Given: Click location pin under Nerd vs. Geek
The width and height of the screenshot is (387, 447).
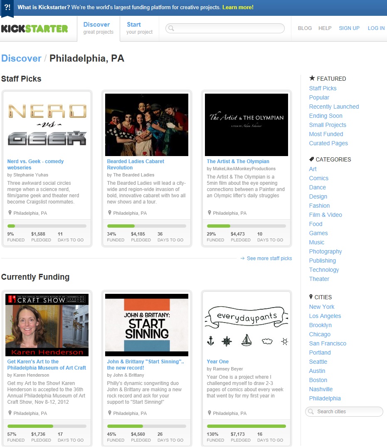Looking at the screenshot, I should pos(10,213).
